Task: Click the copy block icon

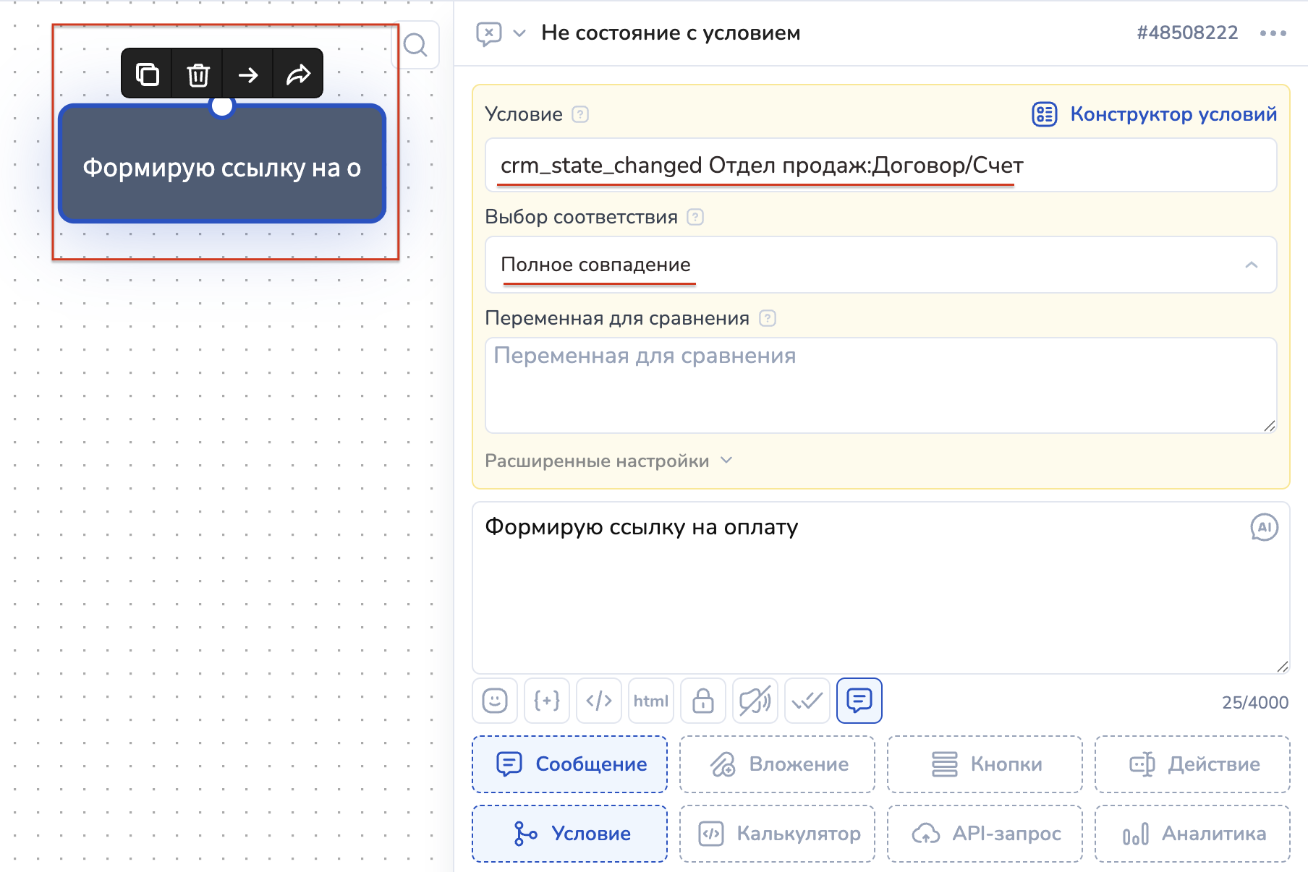Action: tap(148, 74)
